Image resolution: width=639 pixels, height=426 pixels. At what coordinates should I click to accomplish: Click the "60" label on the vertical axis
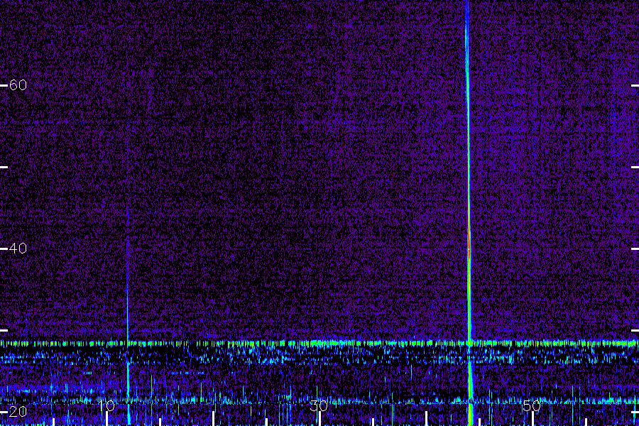tap(18, 84)
